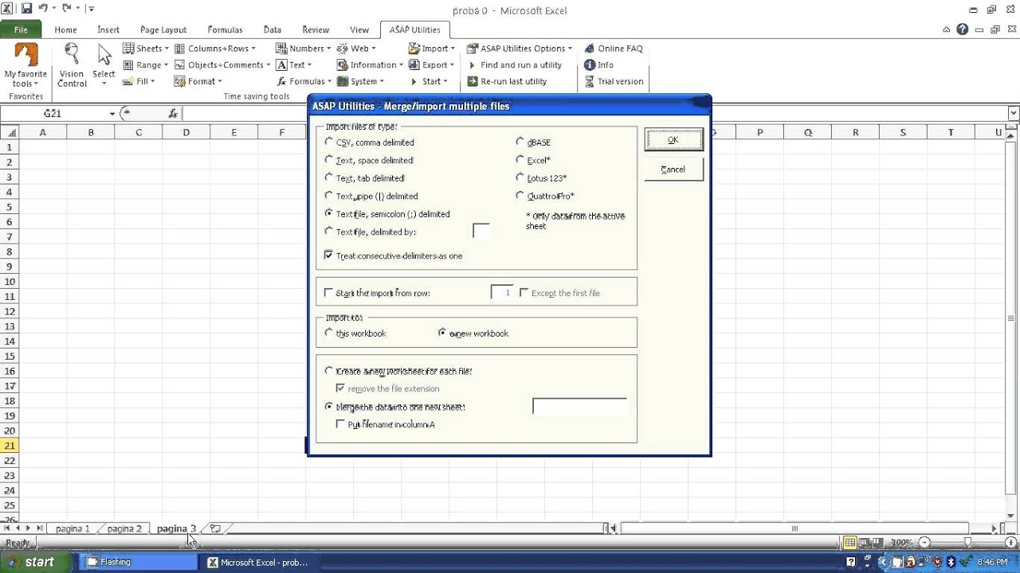Open the System utilities menu
Image resolution: width=1020 pixels, height=573 pixels.
[360, 81]
